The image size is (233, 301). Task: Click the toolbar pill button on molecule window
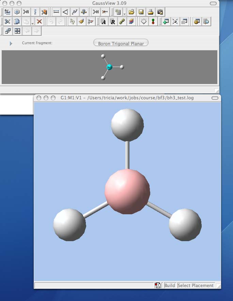[x=215, y=98]
